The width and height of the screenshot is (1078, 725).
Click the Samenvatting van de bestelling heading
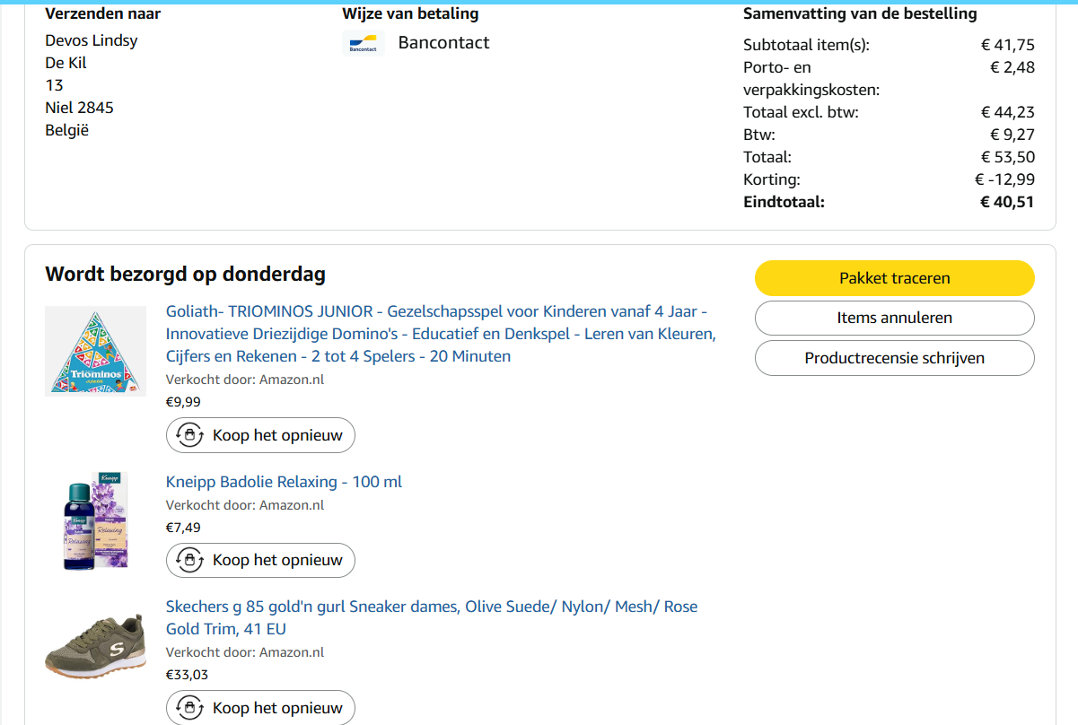pyautogui.click(x=860, y=13)
